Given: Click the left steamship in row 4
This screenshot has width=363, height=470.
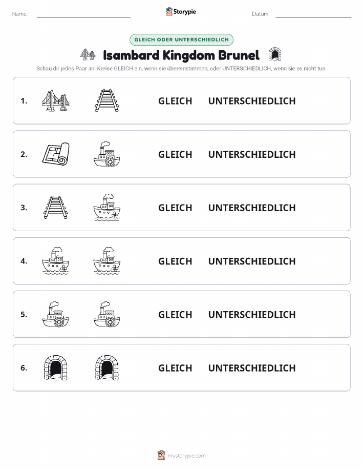Looking at the screenshot, I should (x=56, y=261).
